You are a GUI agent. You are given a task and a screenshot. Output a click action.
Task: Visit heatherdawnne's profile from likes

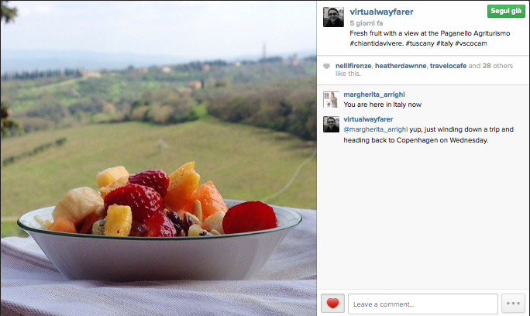pyautogui.click(x=401, y=66)
